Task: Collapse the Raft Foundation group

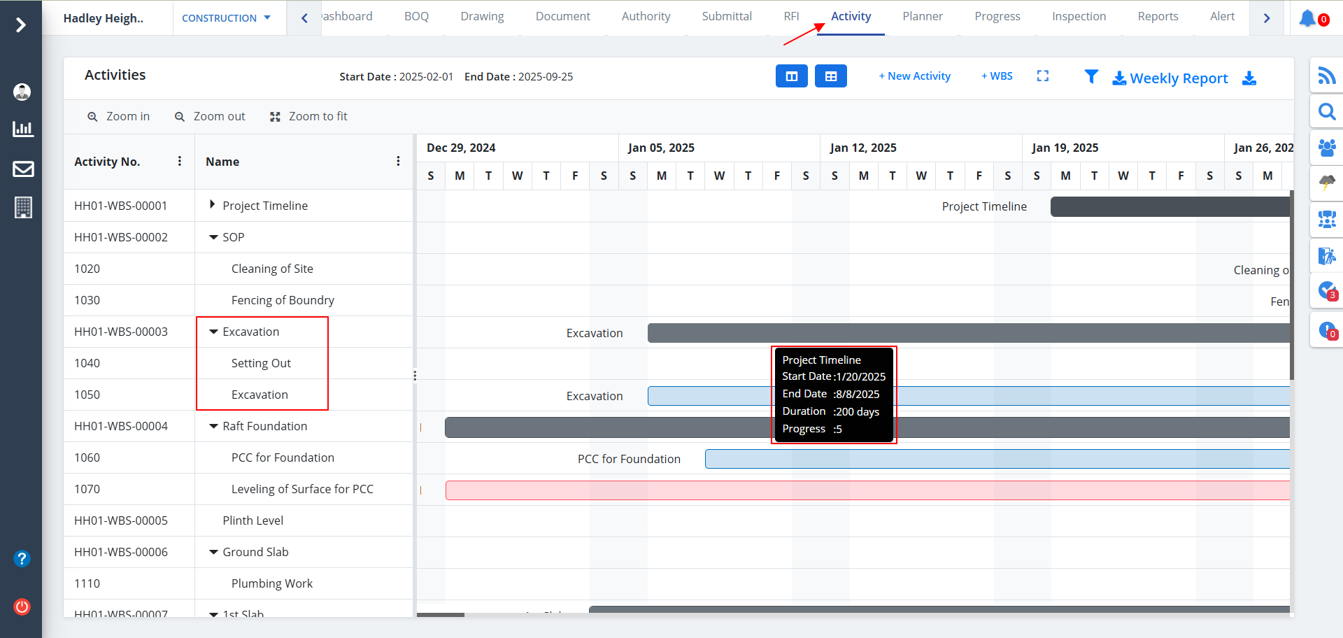Action: click(213, 426)
